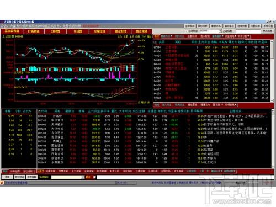Click the column settings icon in upper-right table header
Screen dimensions: 276x207
pos(155,42)
